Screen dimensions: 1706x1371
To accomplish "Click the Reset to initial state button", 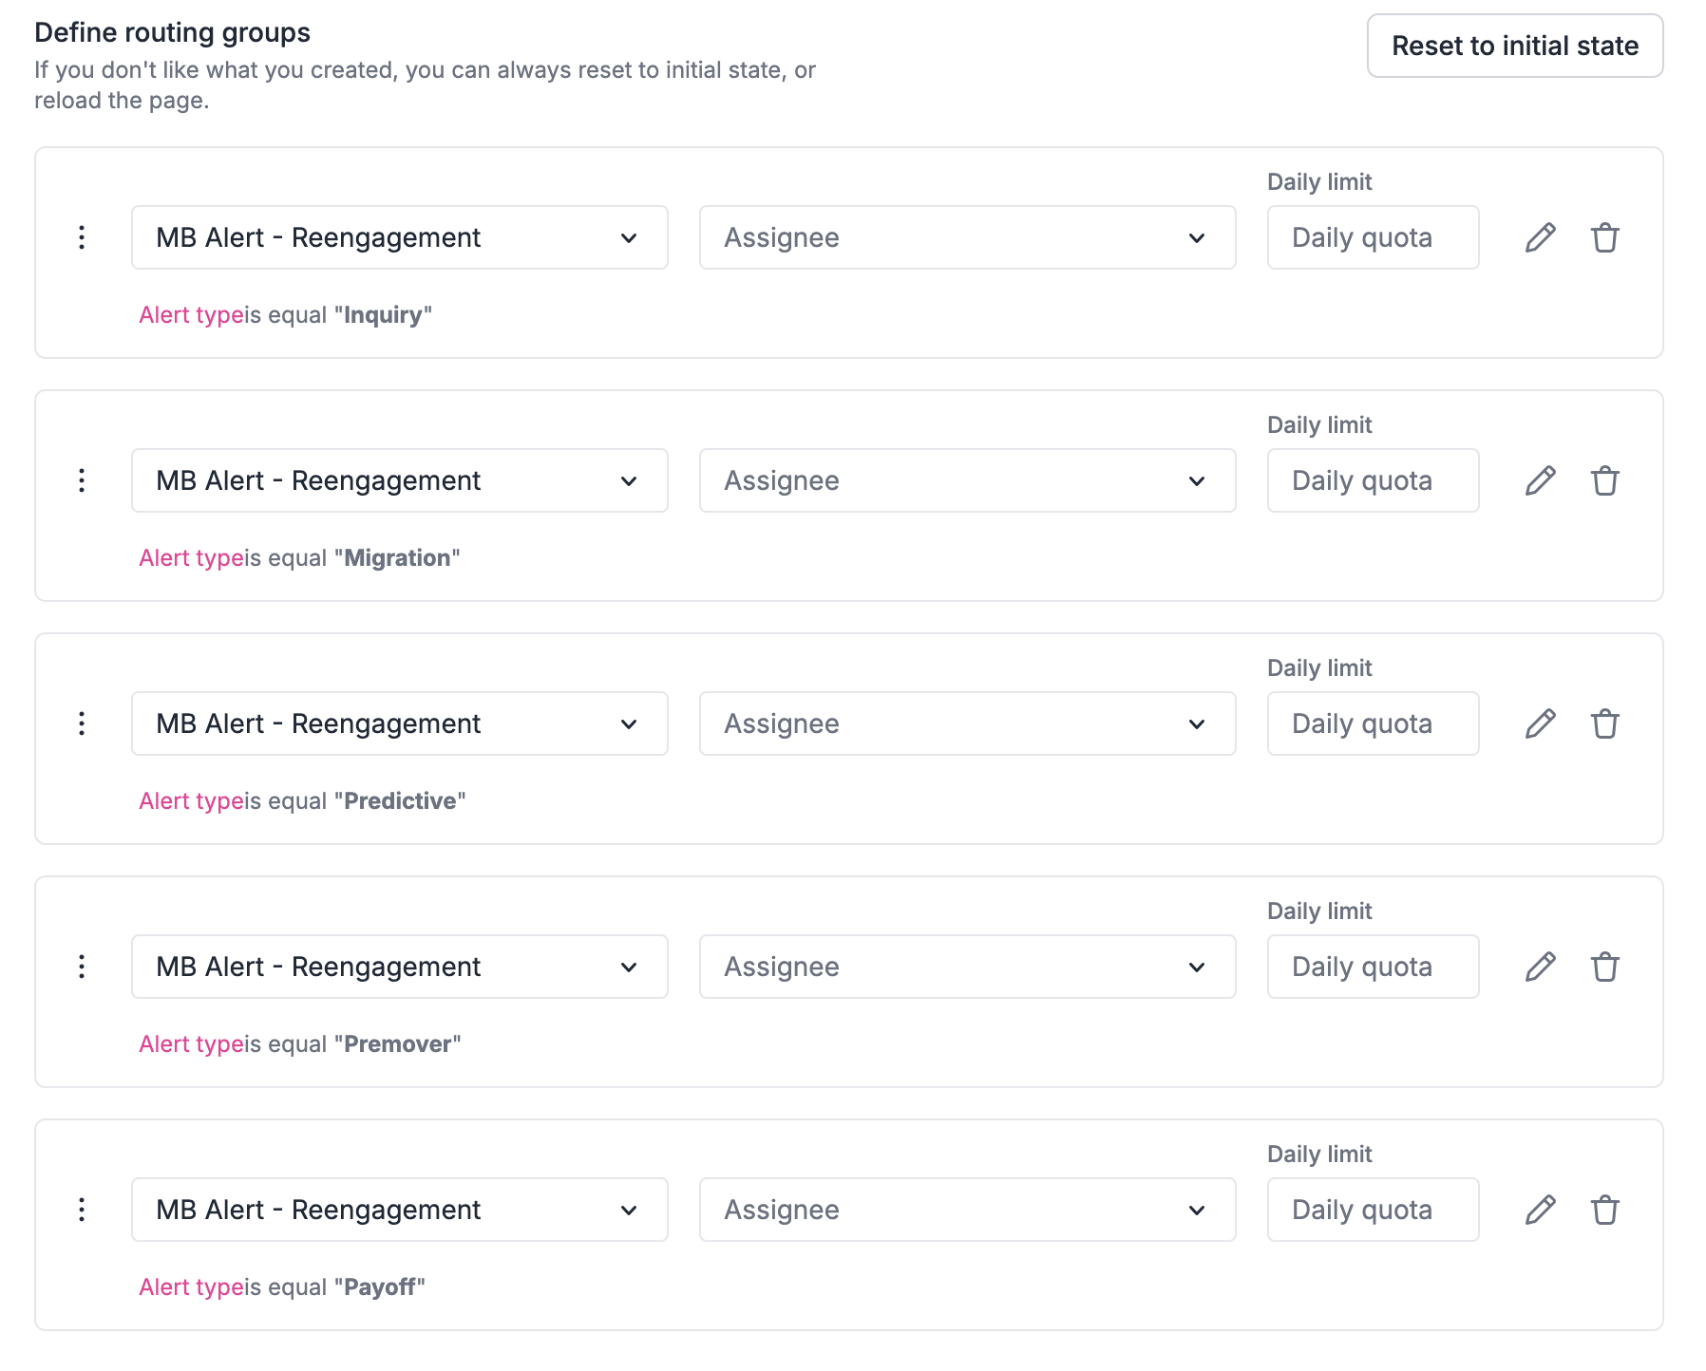I will pos(1514,45).
